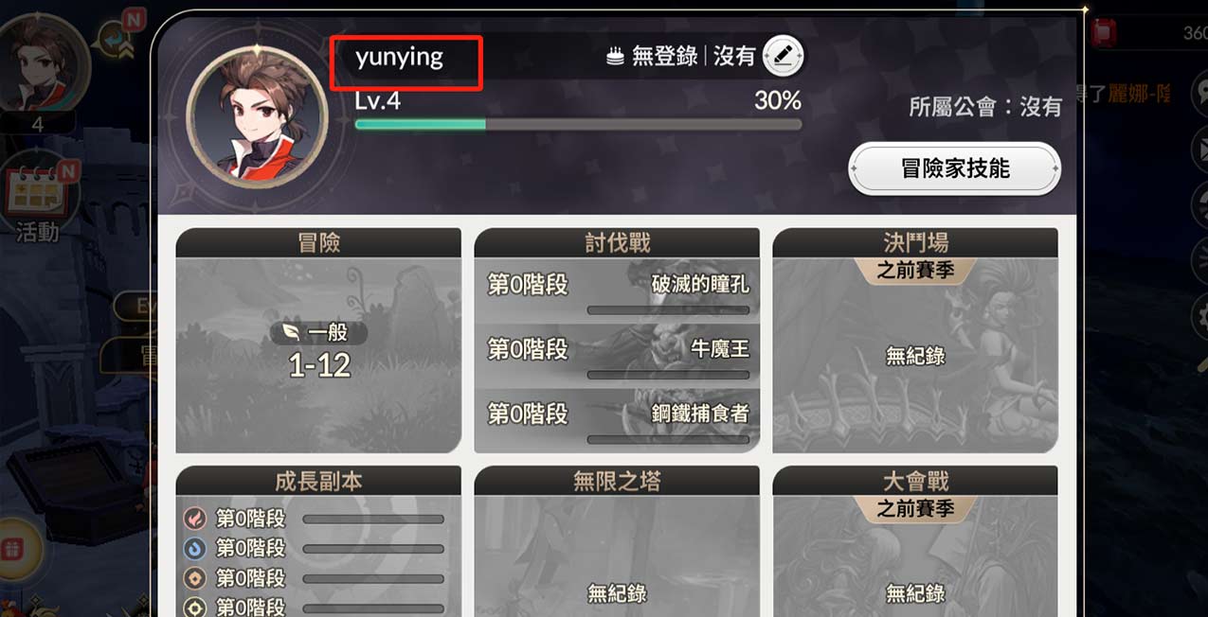Select the 鋼鐵捕食者 raid entry
Image resolution: width=1208 pixels, height=617 pixels.
pos(617,419)
